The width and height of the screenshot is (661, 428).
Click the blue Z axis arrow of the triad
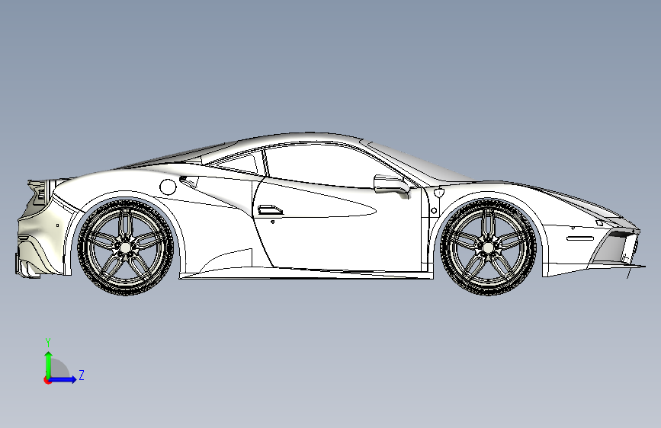(x=63, y=379)
